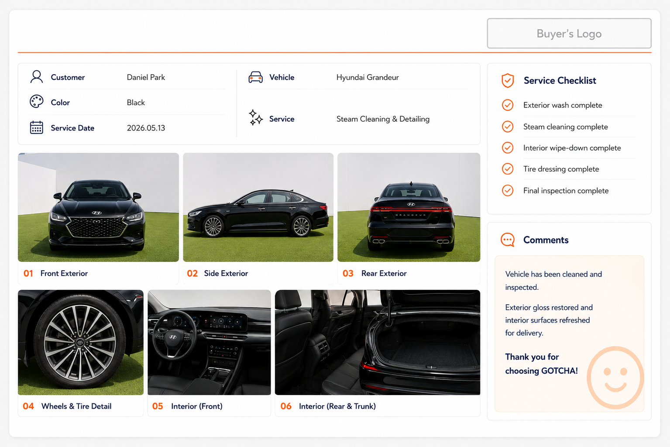Click the Buyer's Logo placeholder box
The height and width of the screenshot is (447, 670).
coord(569,33)
